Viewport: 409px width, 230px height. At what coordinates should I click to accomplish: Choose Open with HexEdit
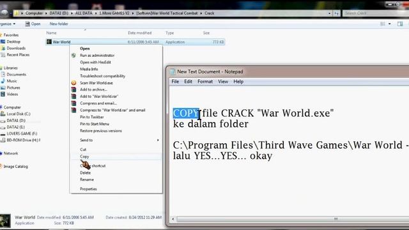point(95,63)
